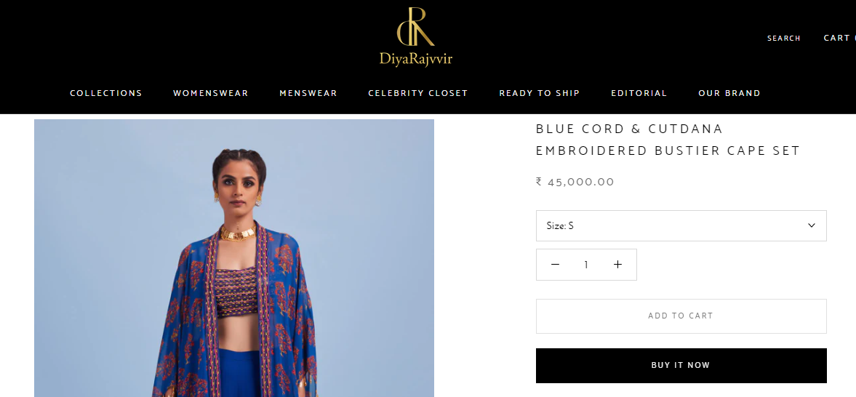
Task: Go to the Menswear section
Action: (x=308, y=93)
